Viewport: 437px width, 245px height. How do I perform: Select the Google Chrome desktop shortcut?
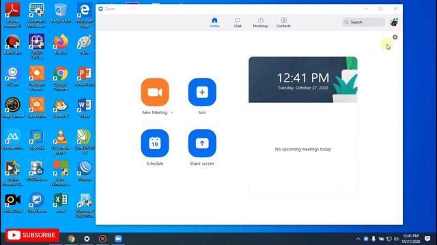[61, 78]
